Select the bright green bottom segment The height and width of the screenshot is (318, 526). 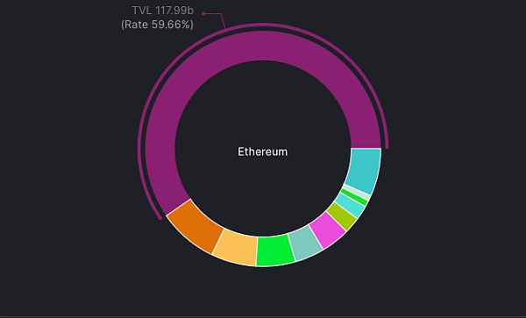[x=275, y=251]
